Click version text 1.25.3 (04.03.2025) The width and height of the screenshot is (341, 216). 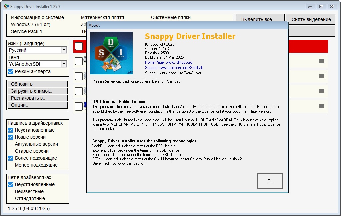click(x=29, y=208)
